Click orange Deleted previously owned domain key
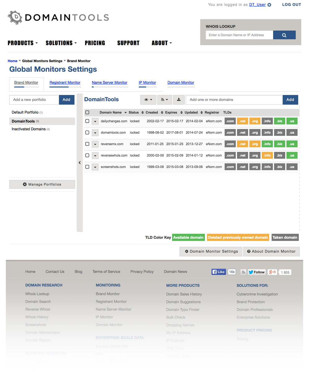Viewport: 309px width, 386px height. 238,237
